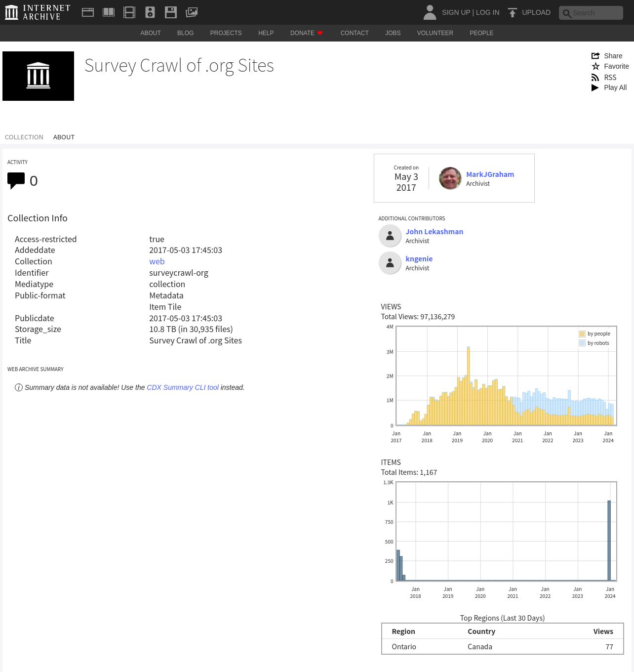This screenshot has height=672, width=634.
Task: Open the Texts book icon
Action: click(x=109, y=12)
